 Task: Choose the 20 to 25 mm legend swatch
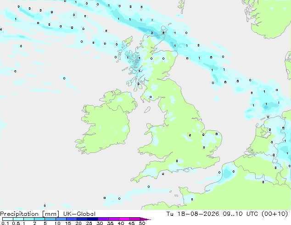click(x=82, y=219)
